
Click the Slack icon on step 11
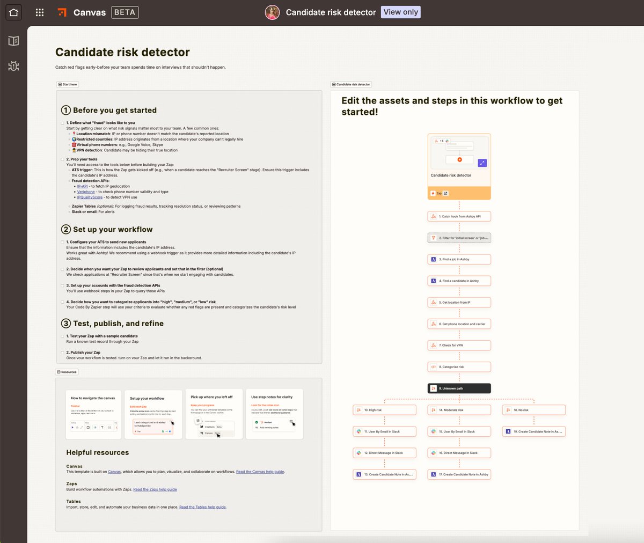[359, 431]
